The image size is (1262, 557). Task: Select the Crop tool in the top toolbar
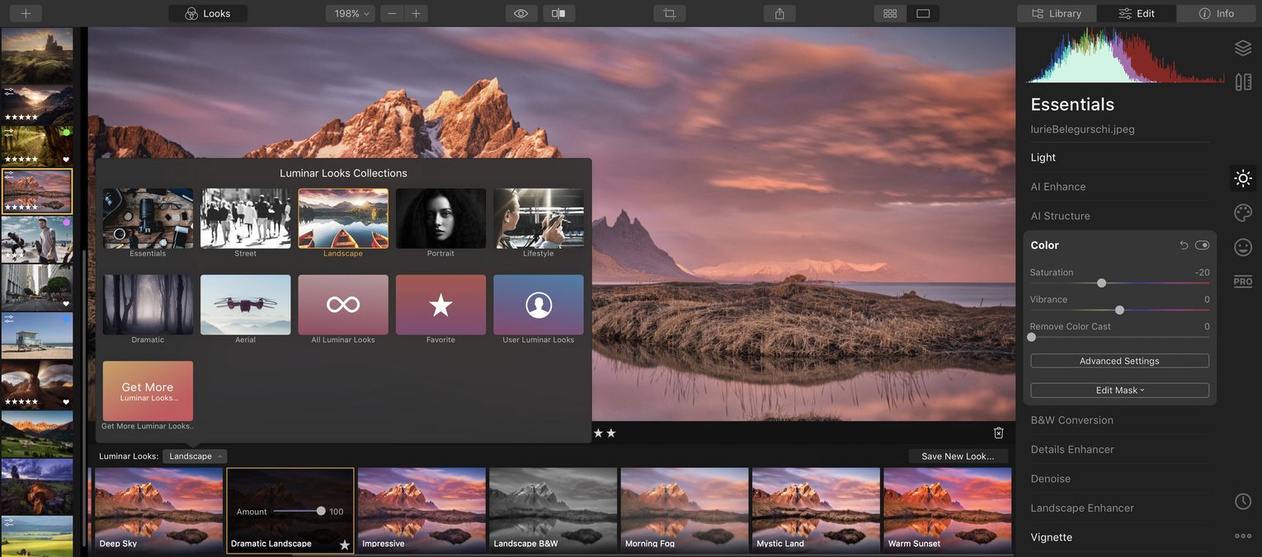tap(668, 13)
